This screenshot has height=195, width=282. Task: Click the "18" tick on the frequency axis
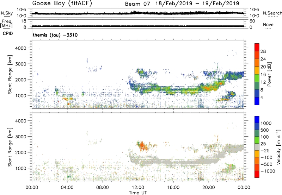coord(24,21)
